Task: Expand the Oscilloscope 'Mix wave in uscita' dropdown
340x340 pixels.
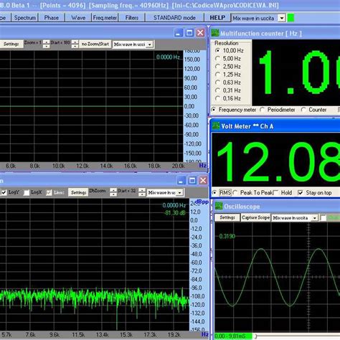Action: (x=315, y=218)
